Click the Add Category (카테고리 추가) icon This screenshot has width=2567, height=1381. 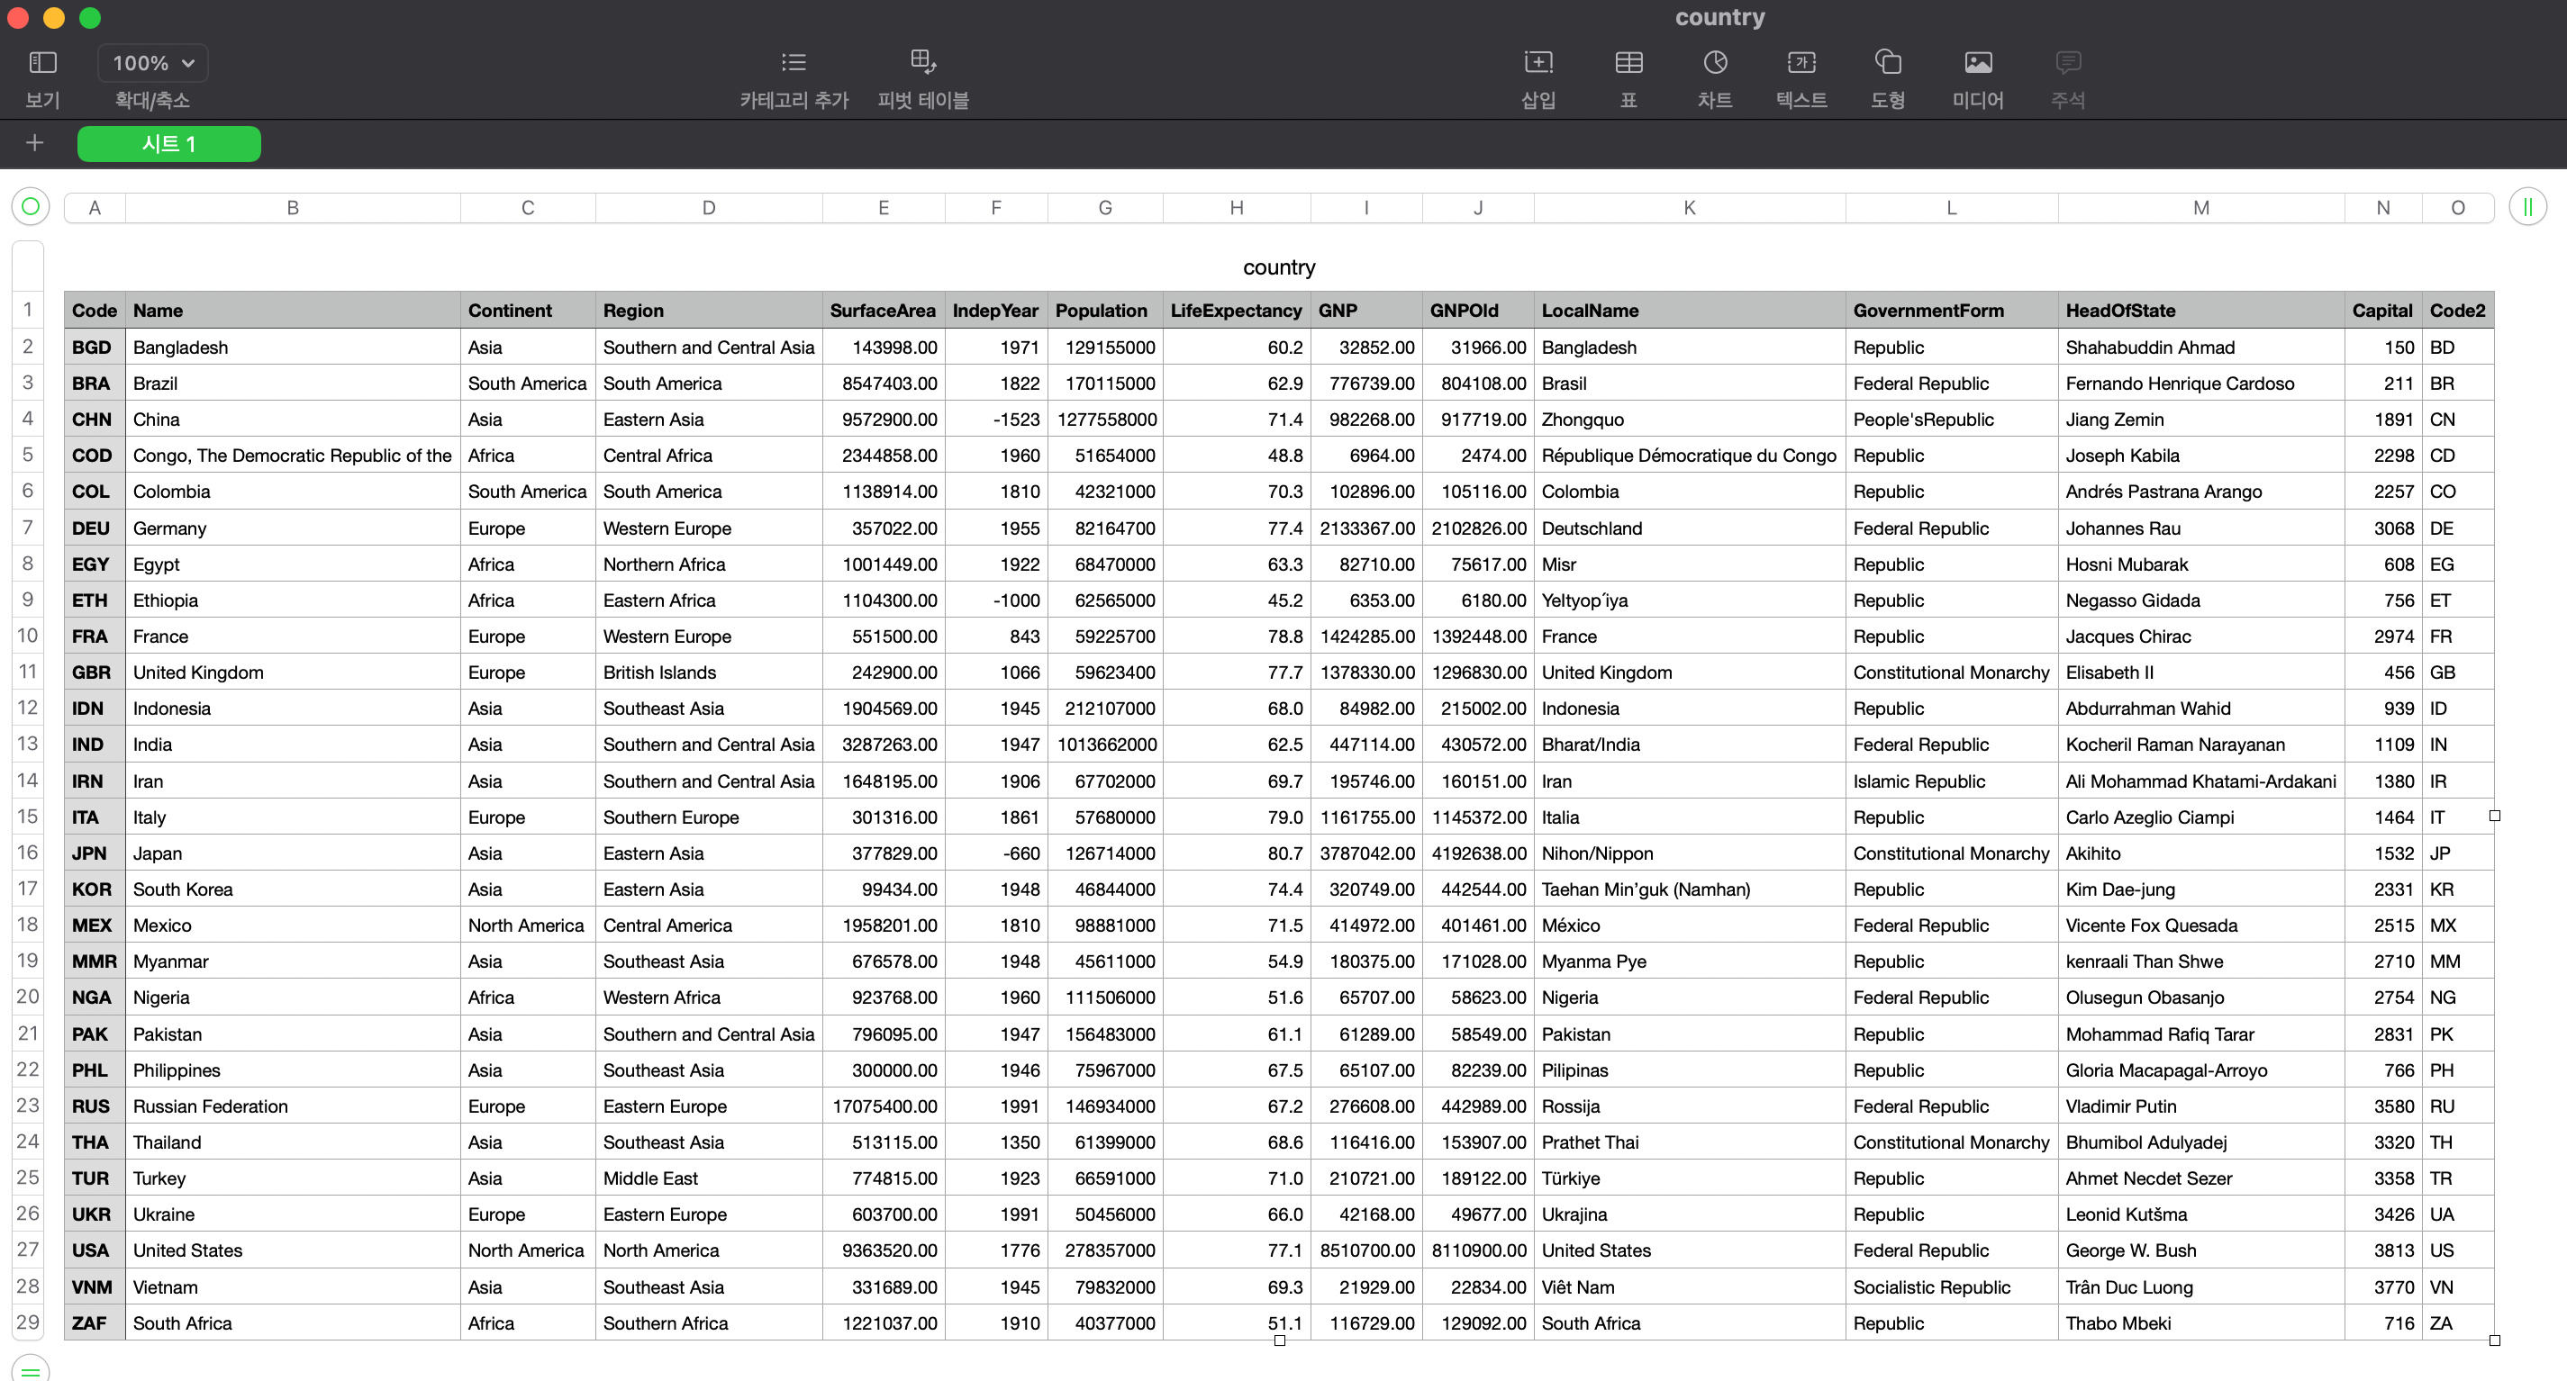(x=794, y=63)
